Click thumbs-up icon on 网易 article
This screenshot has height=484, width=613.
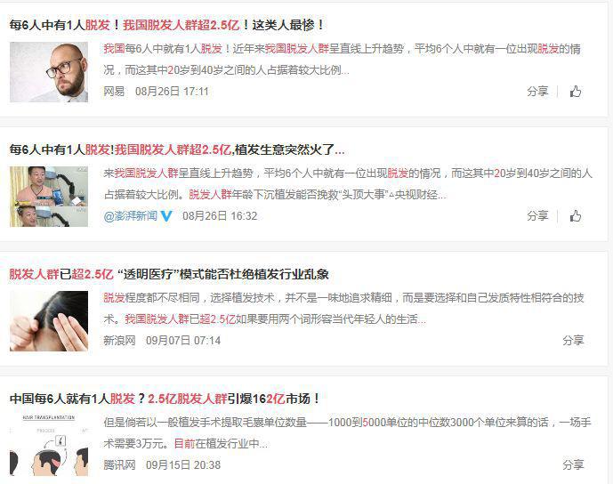coord(575,92)
